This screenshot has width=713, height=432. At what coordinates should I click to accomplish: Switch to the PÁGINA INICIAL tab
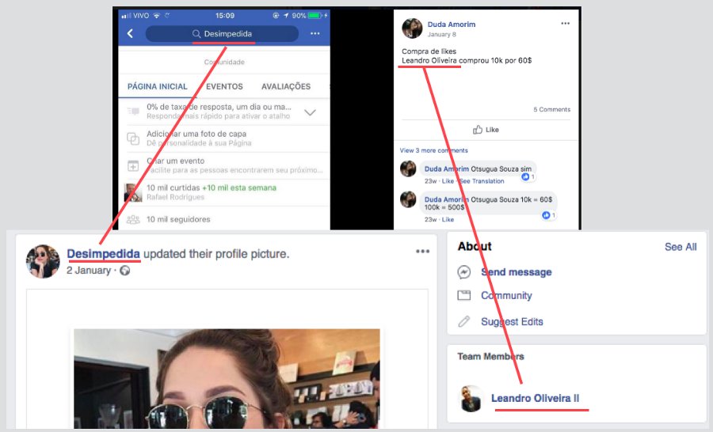point(158,86)
